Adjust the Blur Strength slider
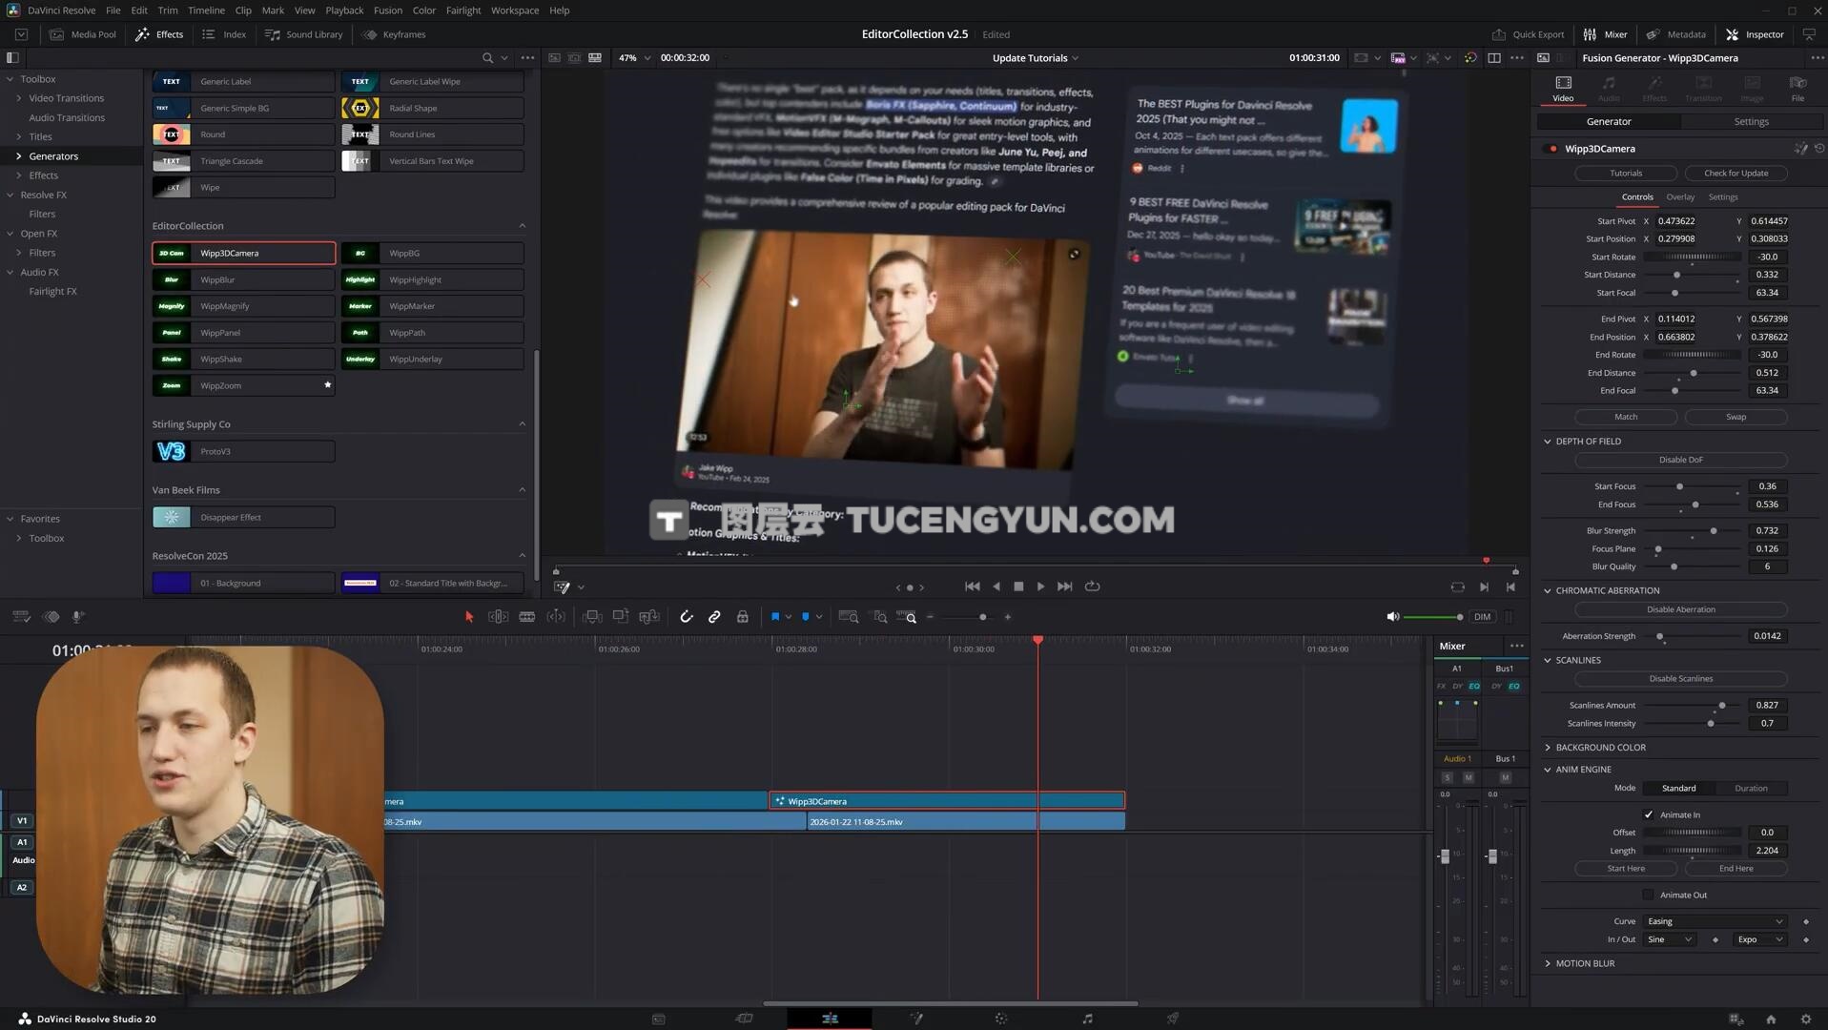This screenshot has height=1030, width=1828. pyautogui.click(x=1713, y=531)
